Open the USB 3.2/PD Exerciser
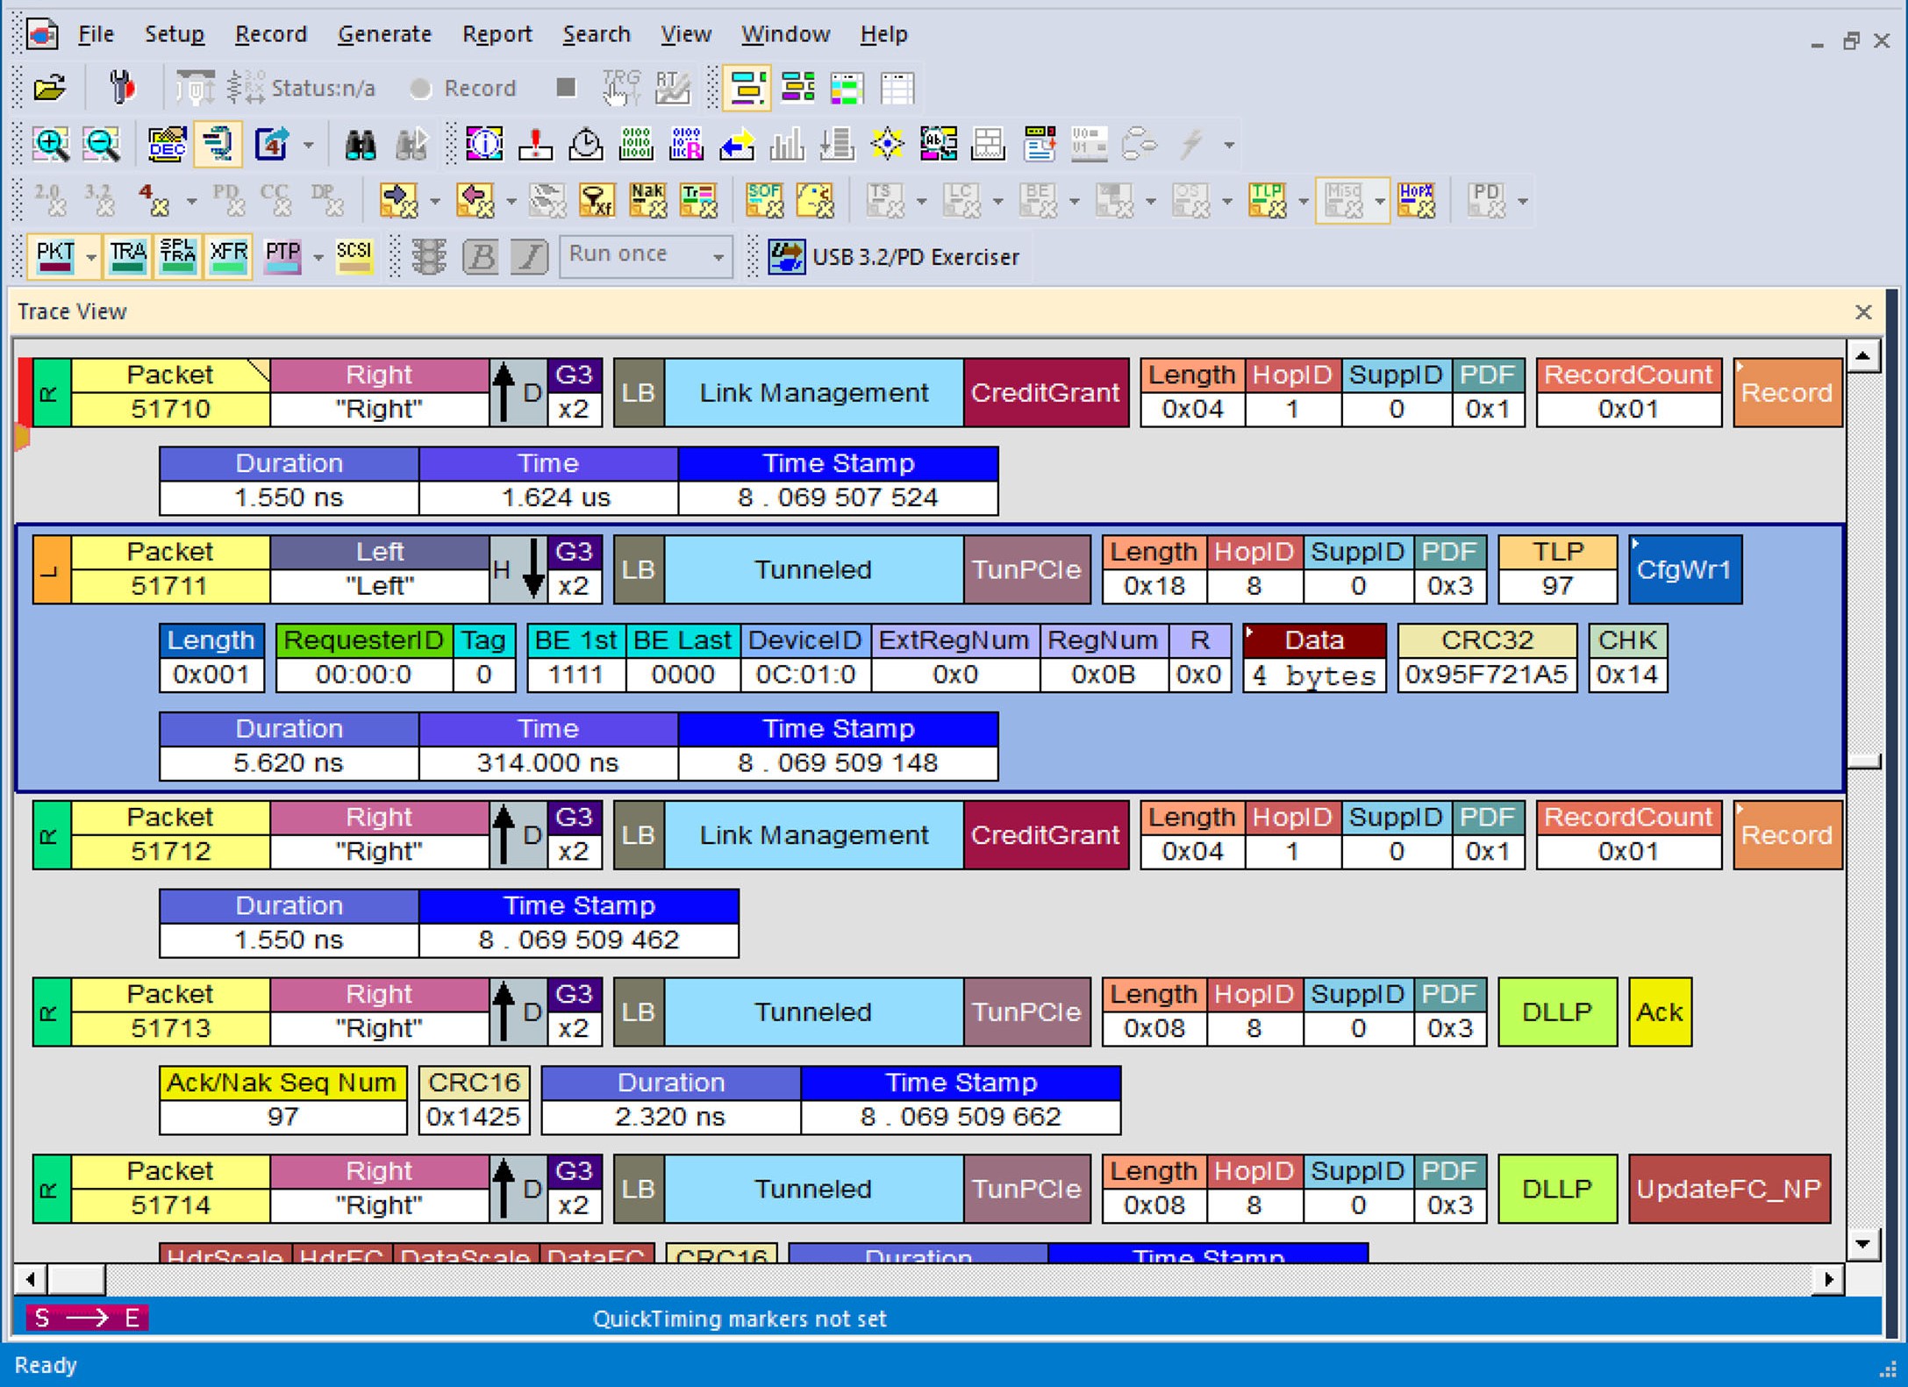This screenshot has height=1387, width=1908. (x=894, y=257)
